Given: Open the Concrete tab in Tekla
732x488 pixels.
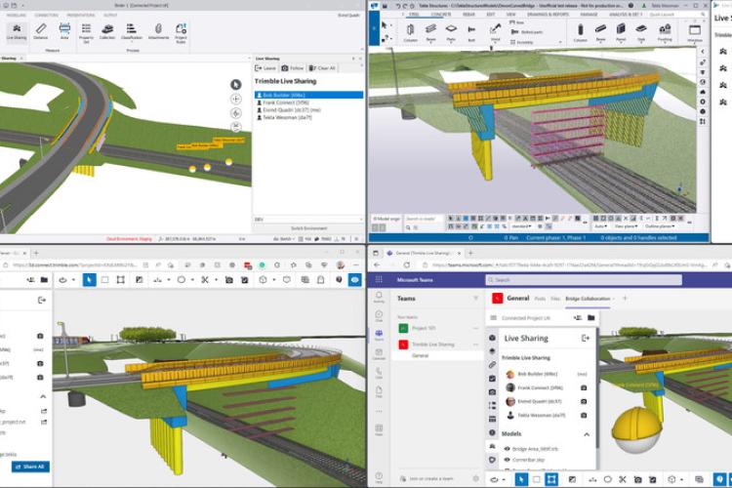Looking at the screenshot, I should click(x=441, y=15).
